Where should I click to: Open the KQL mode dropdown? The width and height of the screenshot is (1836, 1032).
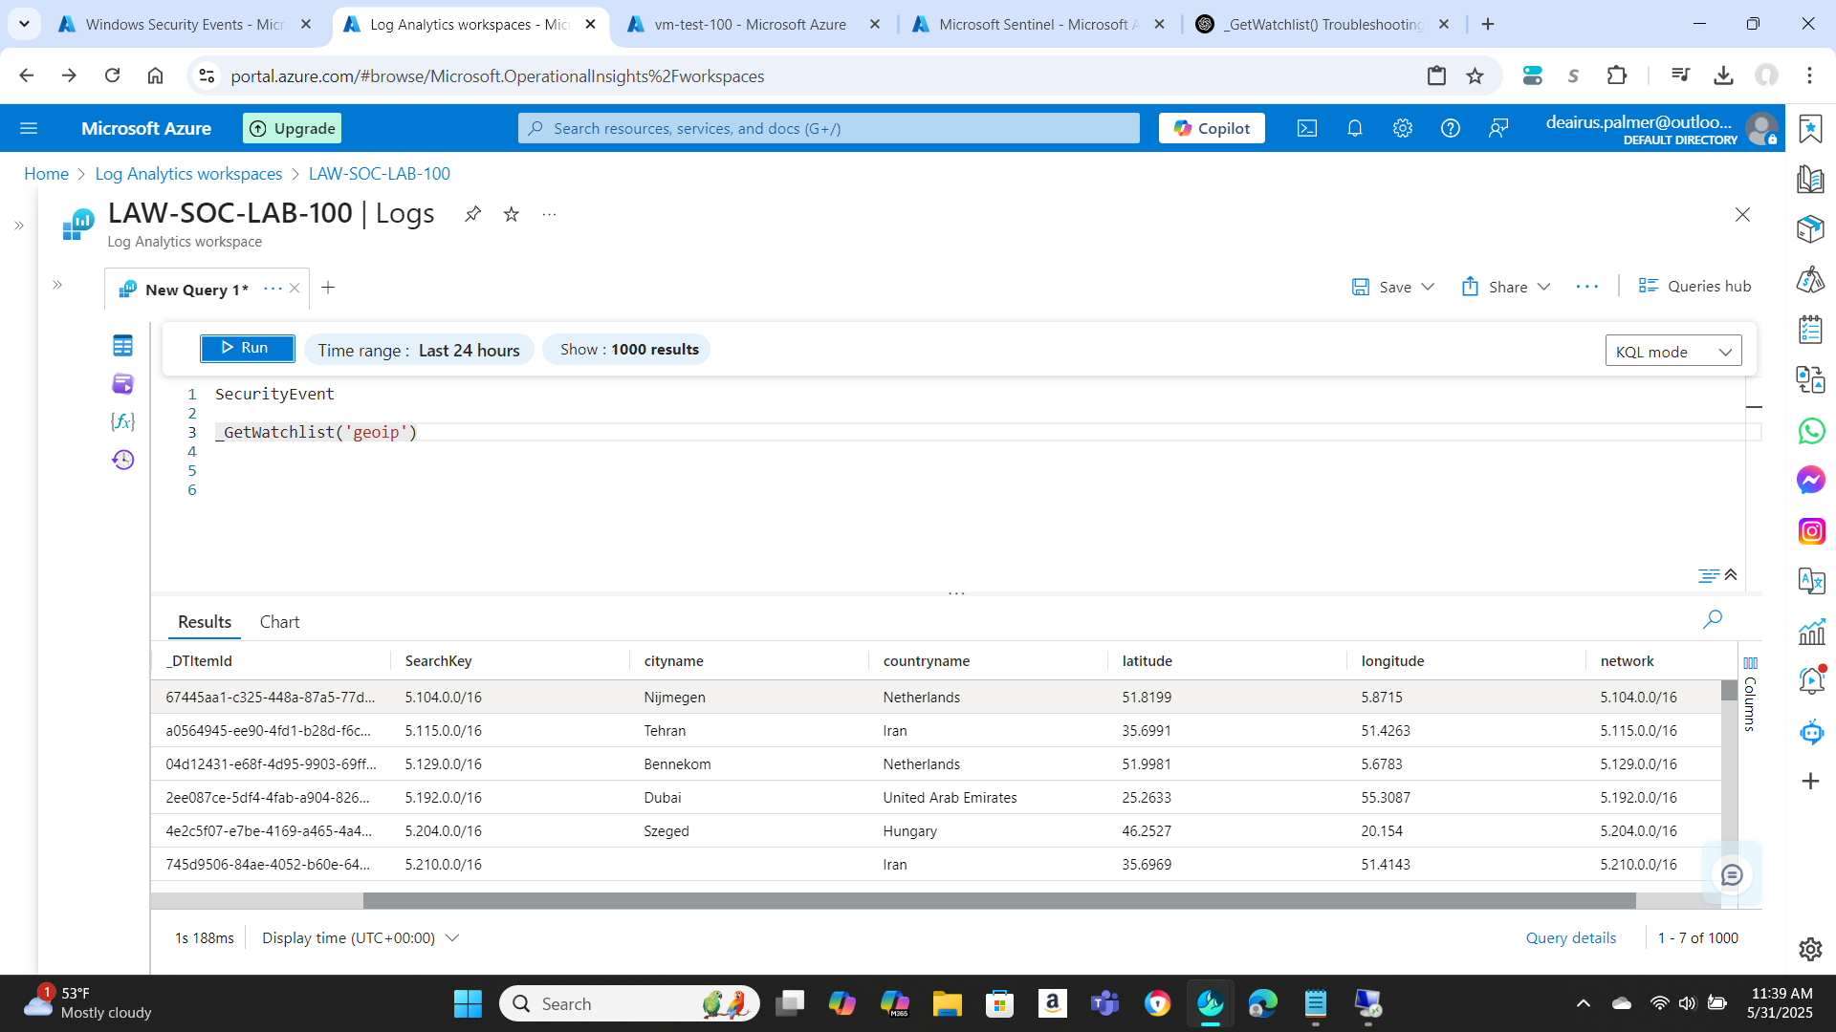(1672, 351)
